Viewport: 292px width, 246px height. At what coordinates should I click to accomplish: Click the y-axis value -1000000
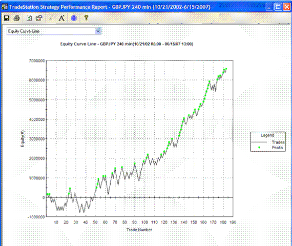click(x=36, y=217)
